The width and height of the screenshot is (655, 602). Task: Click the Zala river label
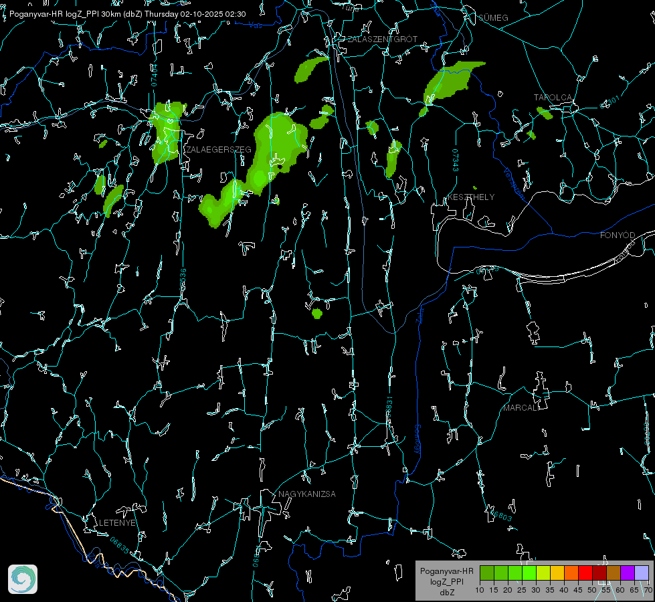[419, 314]
